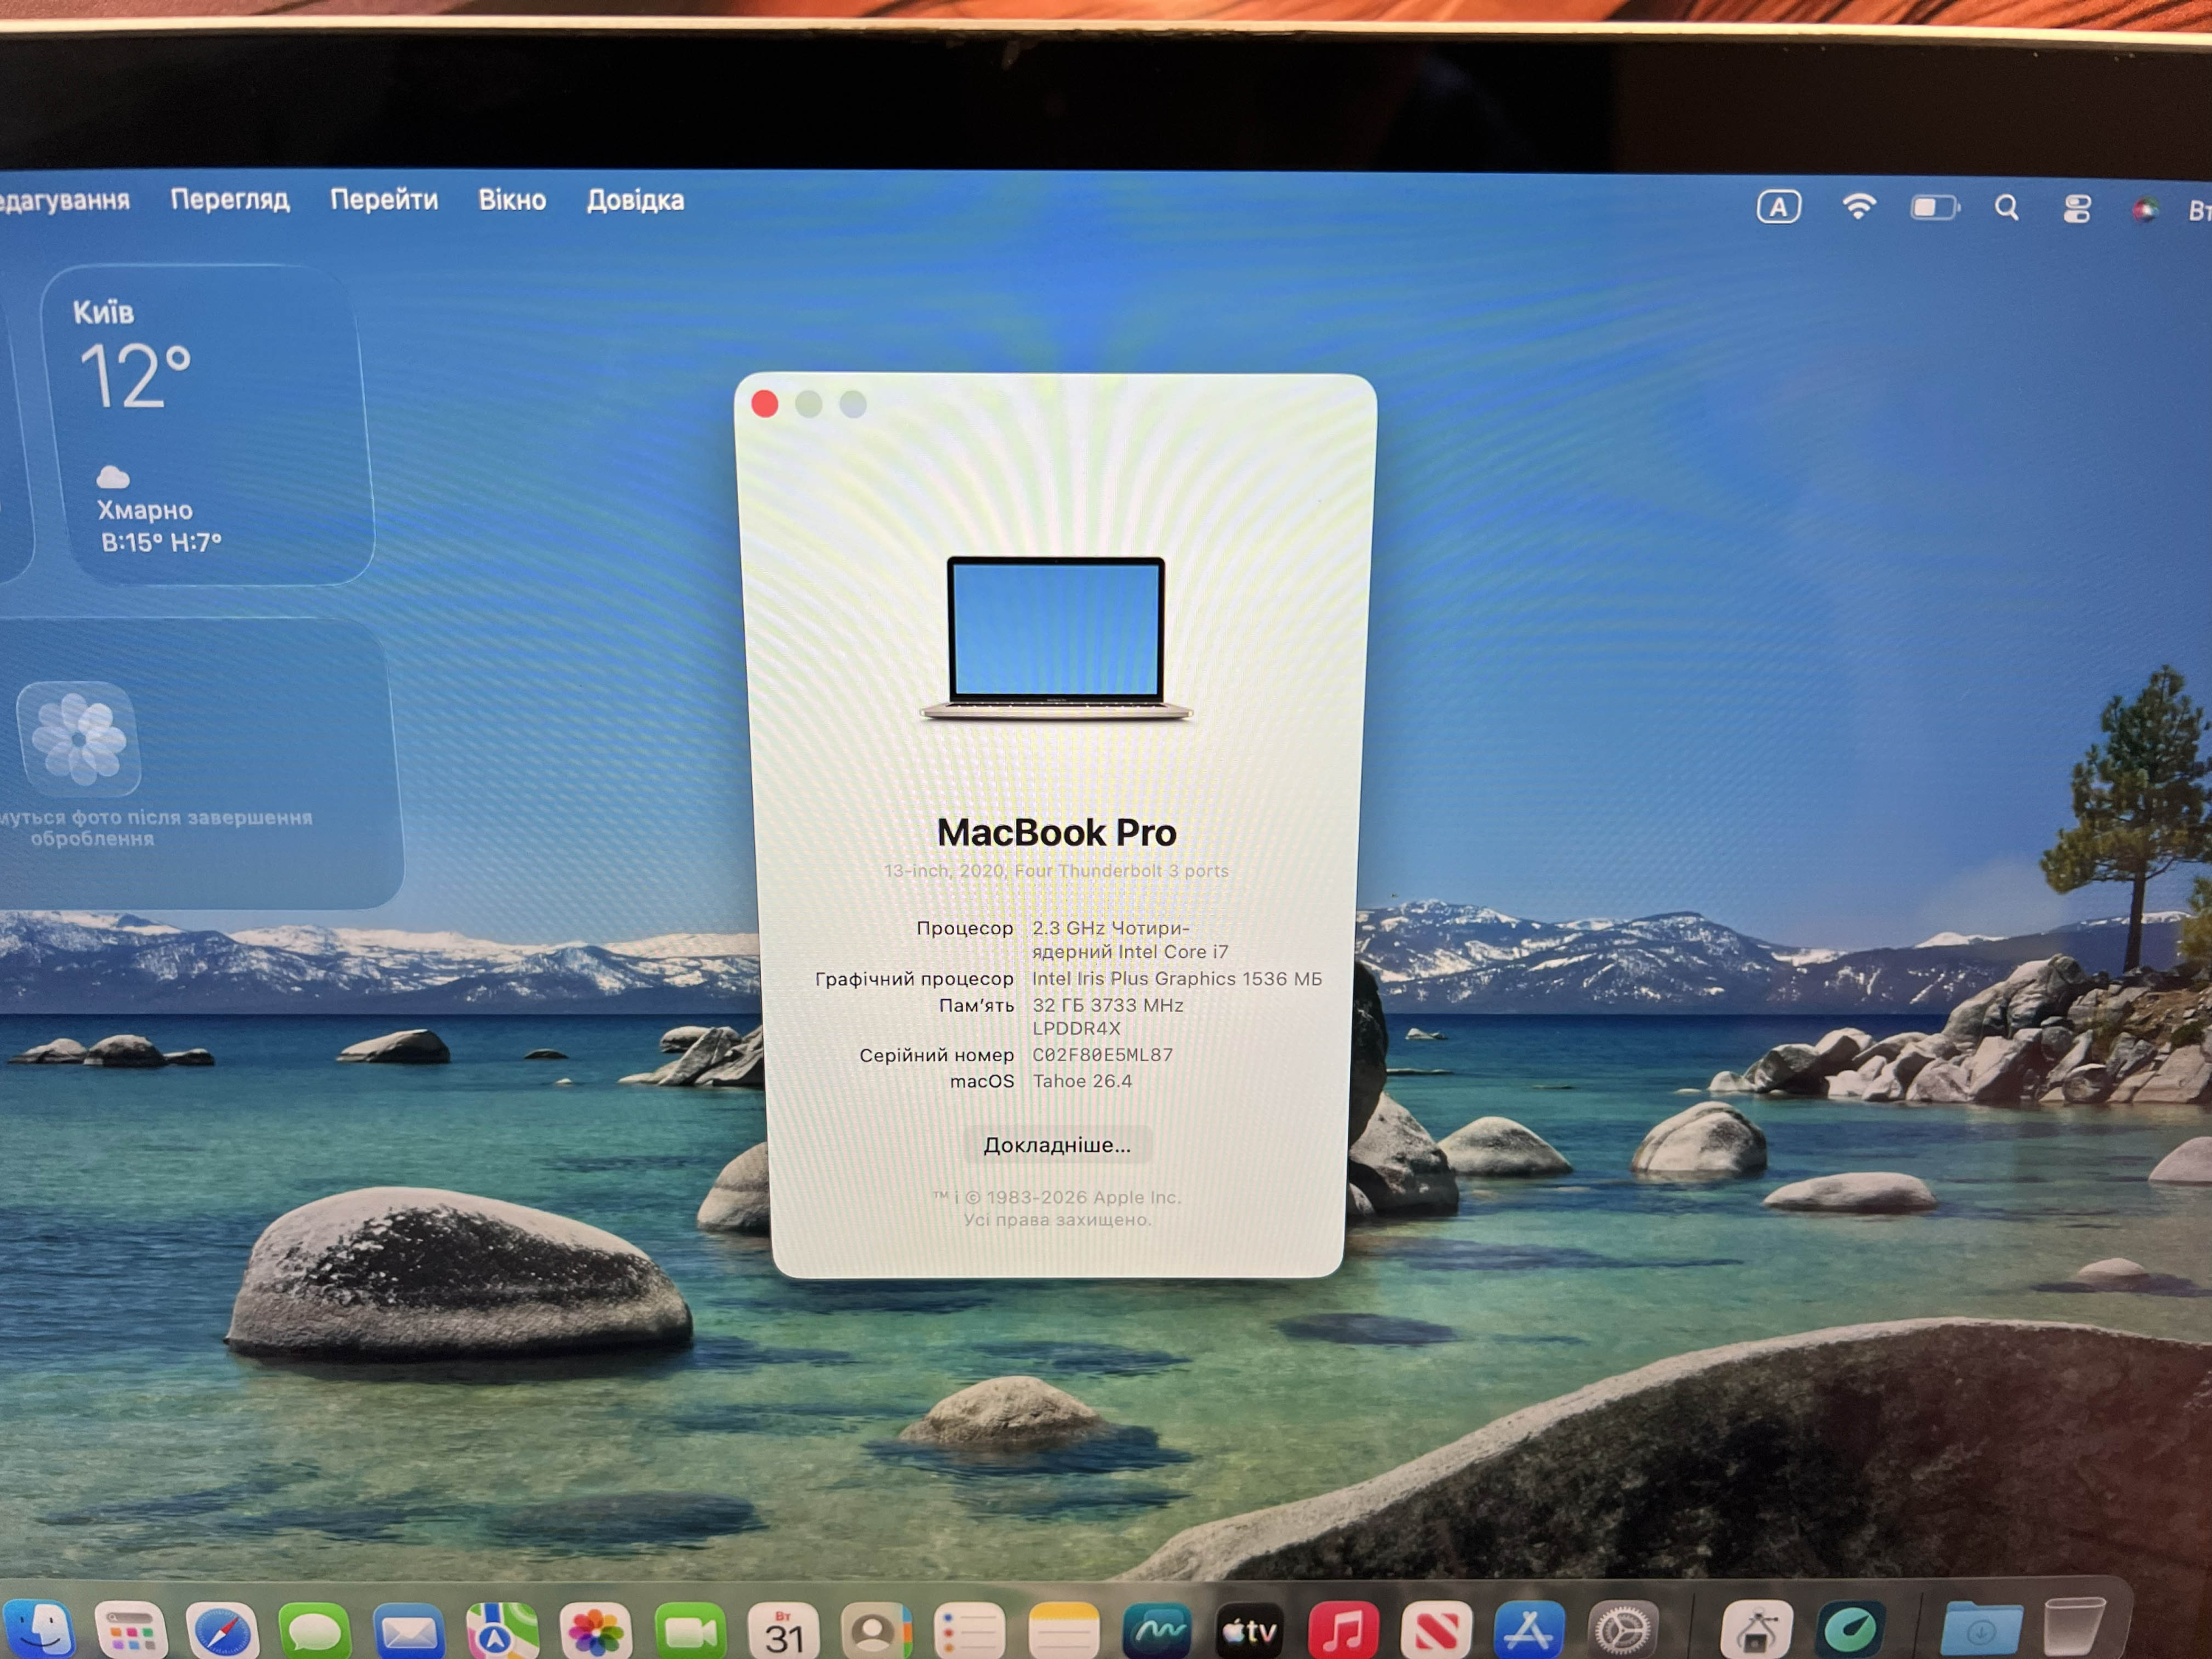The height and width of the screenshot is (1659, 2212).
Task: Open the Перегляд menu
Action: (230, 200)
